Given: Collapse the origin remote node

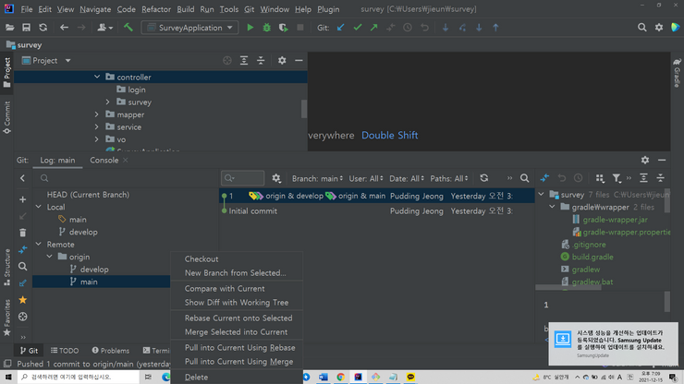Looking at the screenshot, I should (50, 257).
